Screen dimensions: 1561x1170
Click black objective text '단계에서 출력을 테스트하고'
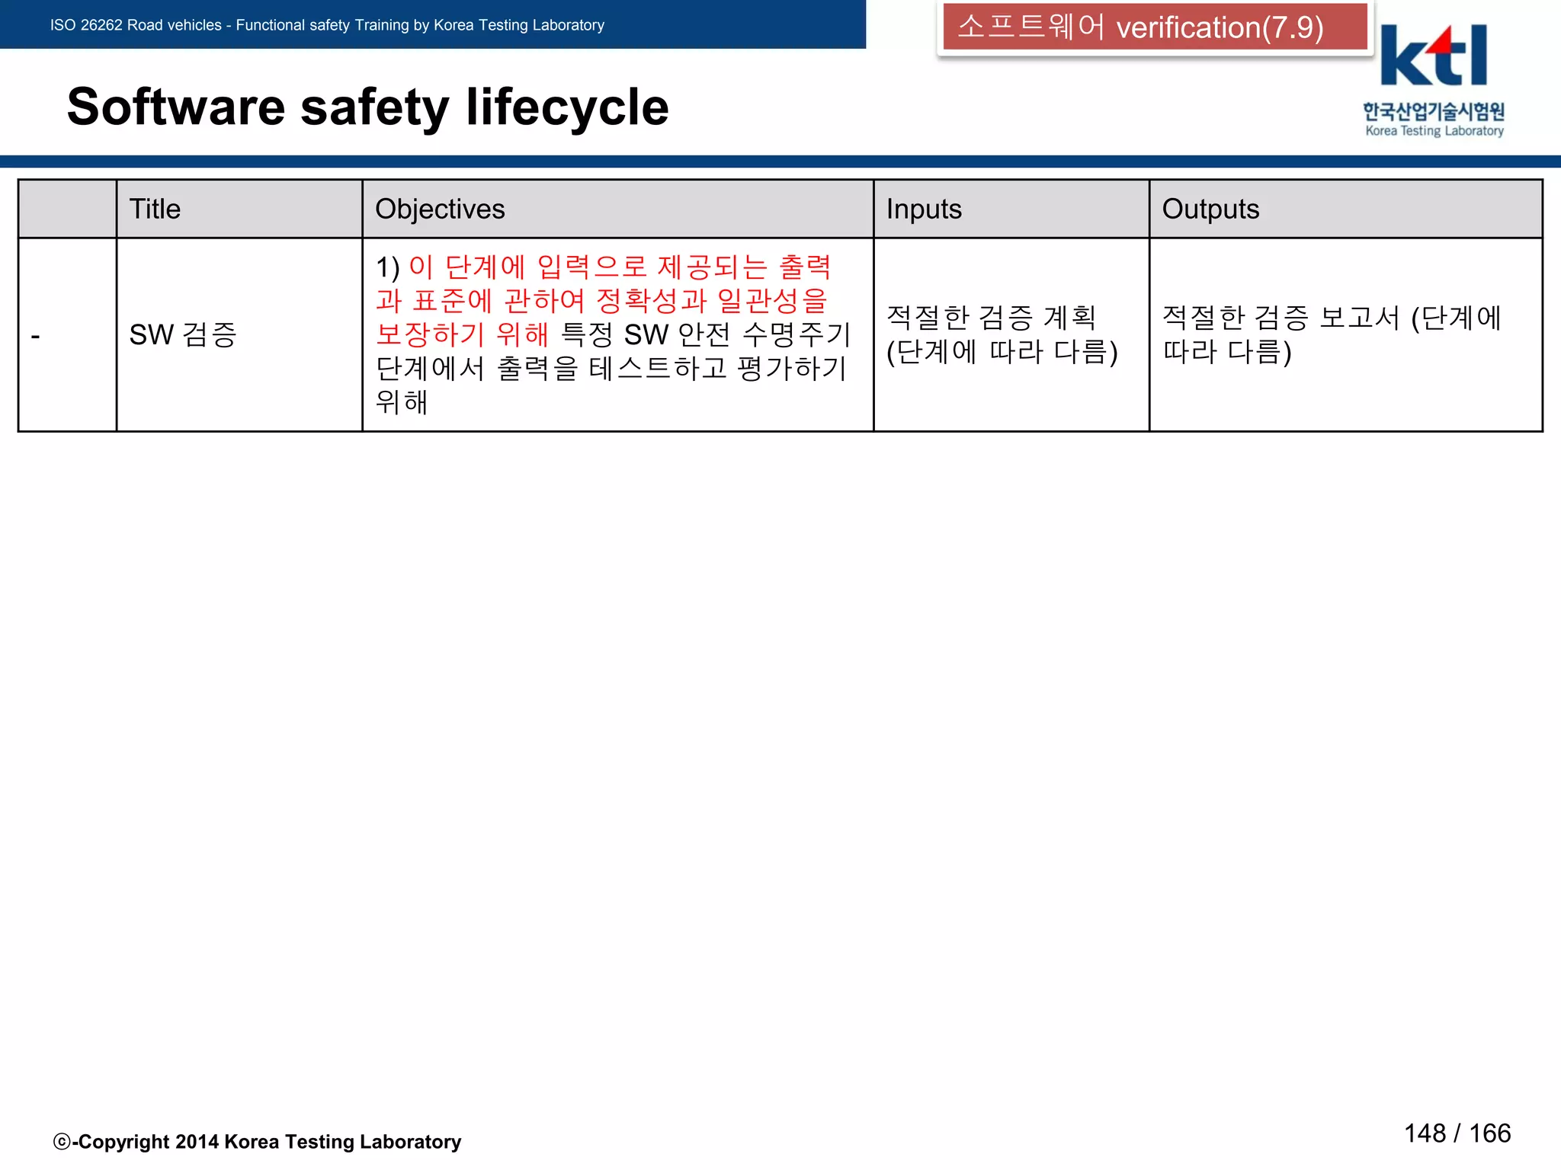(552, 369)
